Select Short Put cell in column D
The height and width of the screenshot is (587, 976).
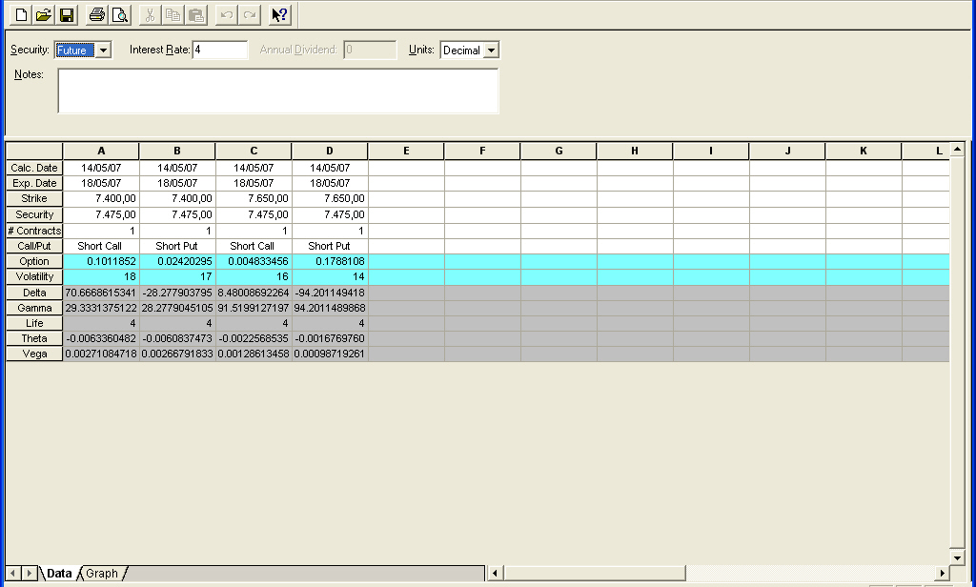coord(330,246)
